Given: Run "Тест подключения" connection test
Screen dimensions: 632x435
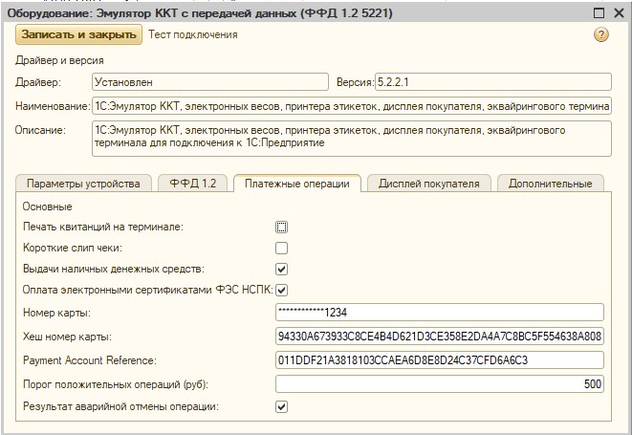Looking at the screenshot, I should pos(193,34).
